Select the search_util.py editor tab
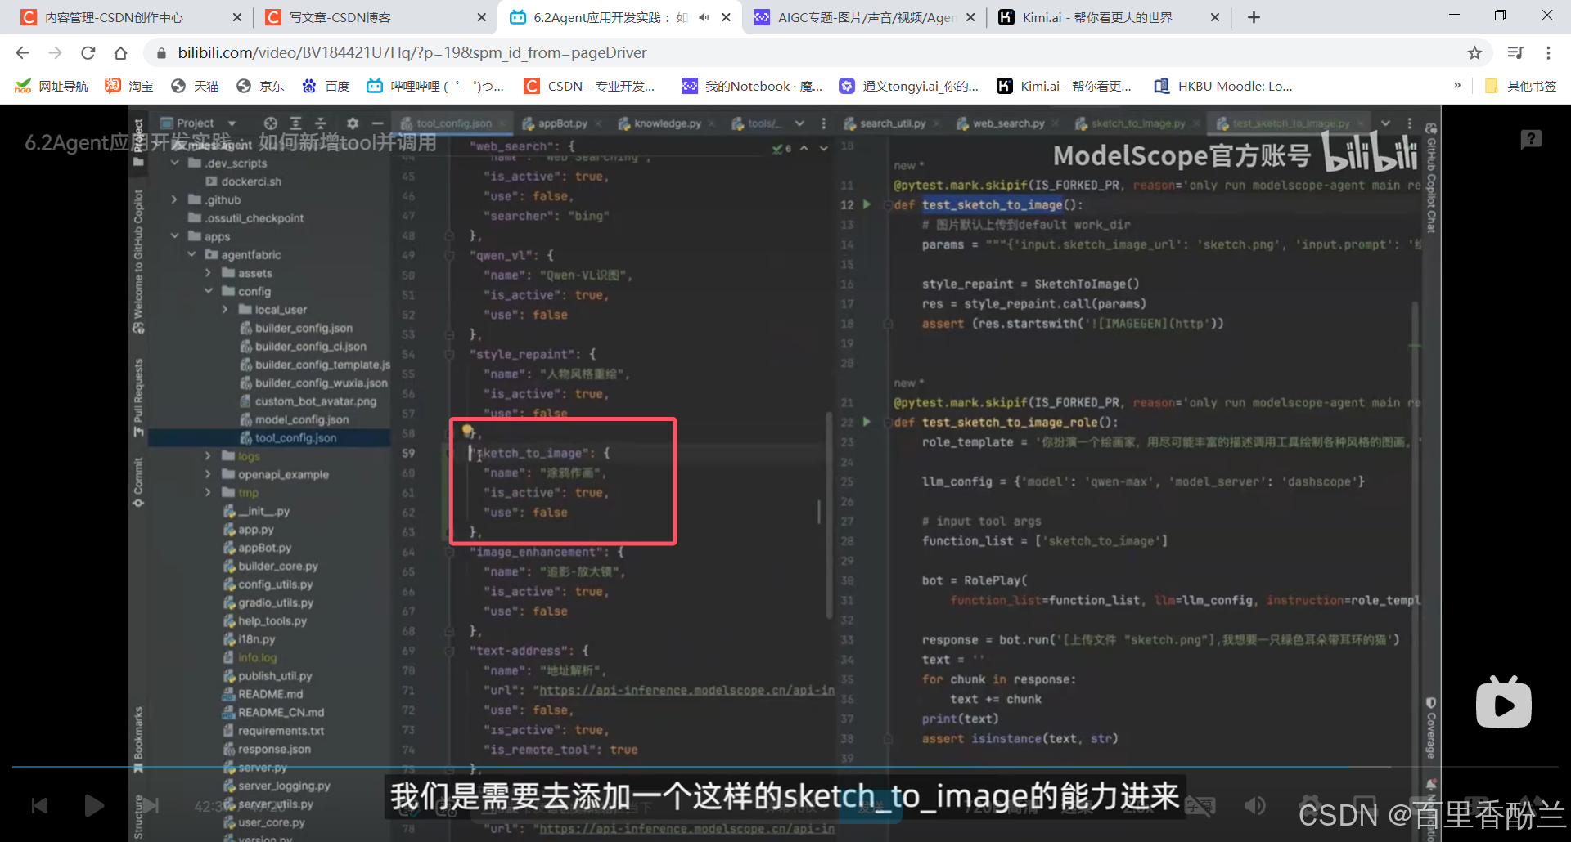1571x842 pixels. pos(892,123)
